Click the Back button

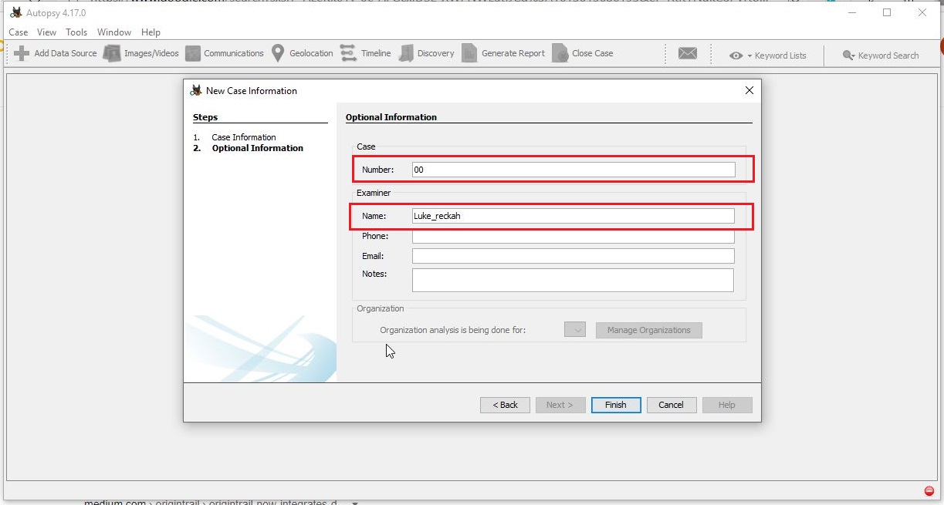505,405
